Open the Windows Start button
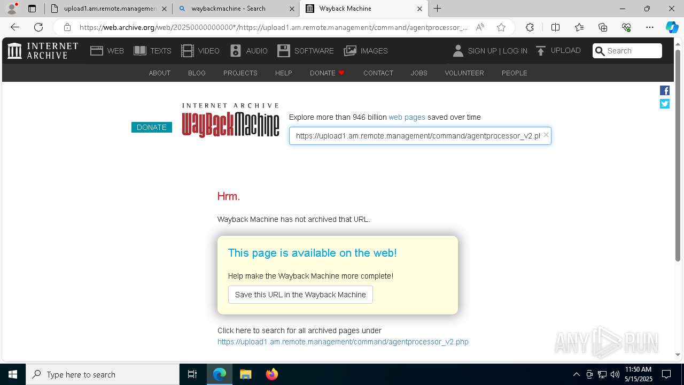This screenshot has width=684, height=385. tap(13, 374)
